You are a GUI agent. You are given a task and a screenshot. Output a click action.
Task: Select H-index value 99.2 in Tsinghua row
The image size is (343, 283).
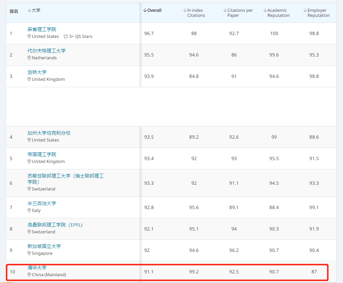coord(194,272)
